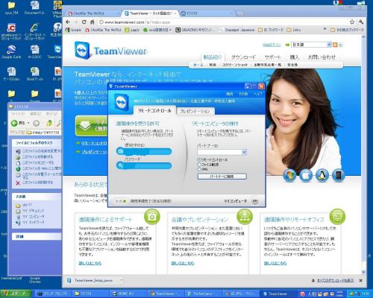Bookmark this page with the star icon
Screen dimensions: 373x298
click(352, 22)
